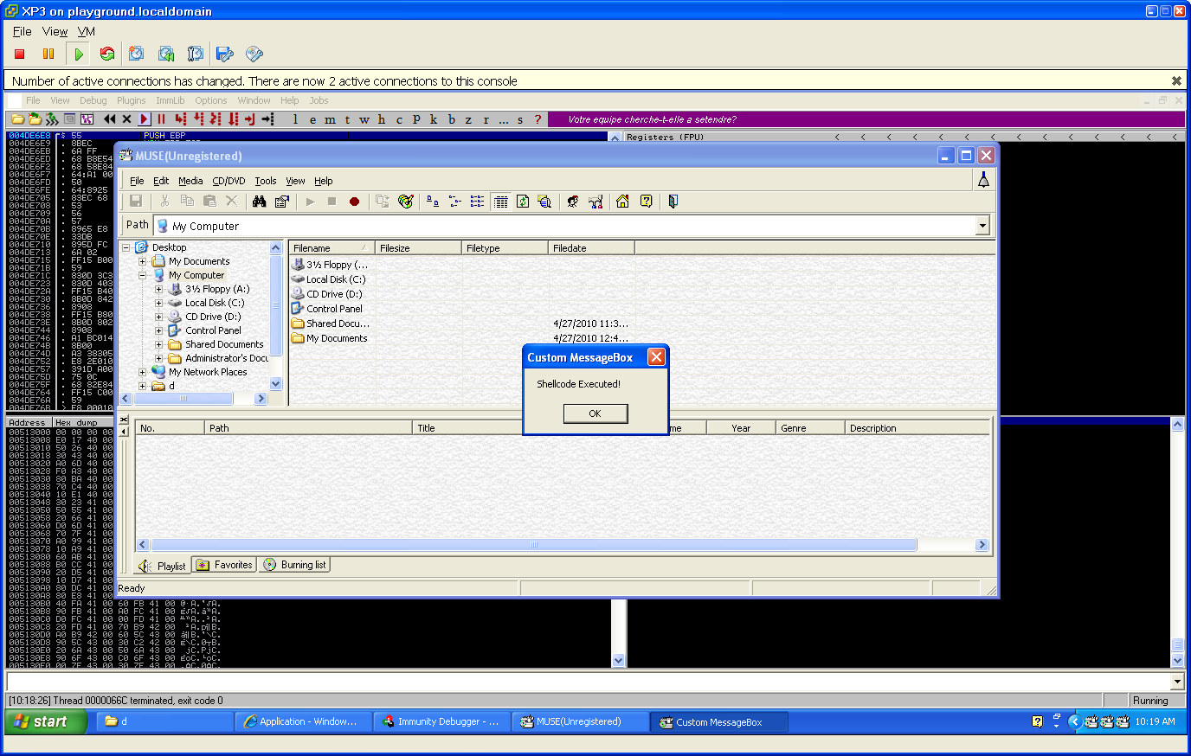Viewport: 1191px width, 756px height.
Task: Click folder tree scroll down arrow
Action: click(276, 383)
